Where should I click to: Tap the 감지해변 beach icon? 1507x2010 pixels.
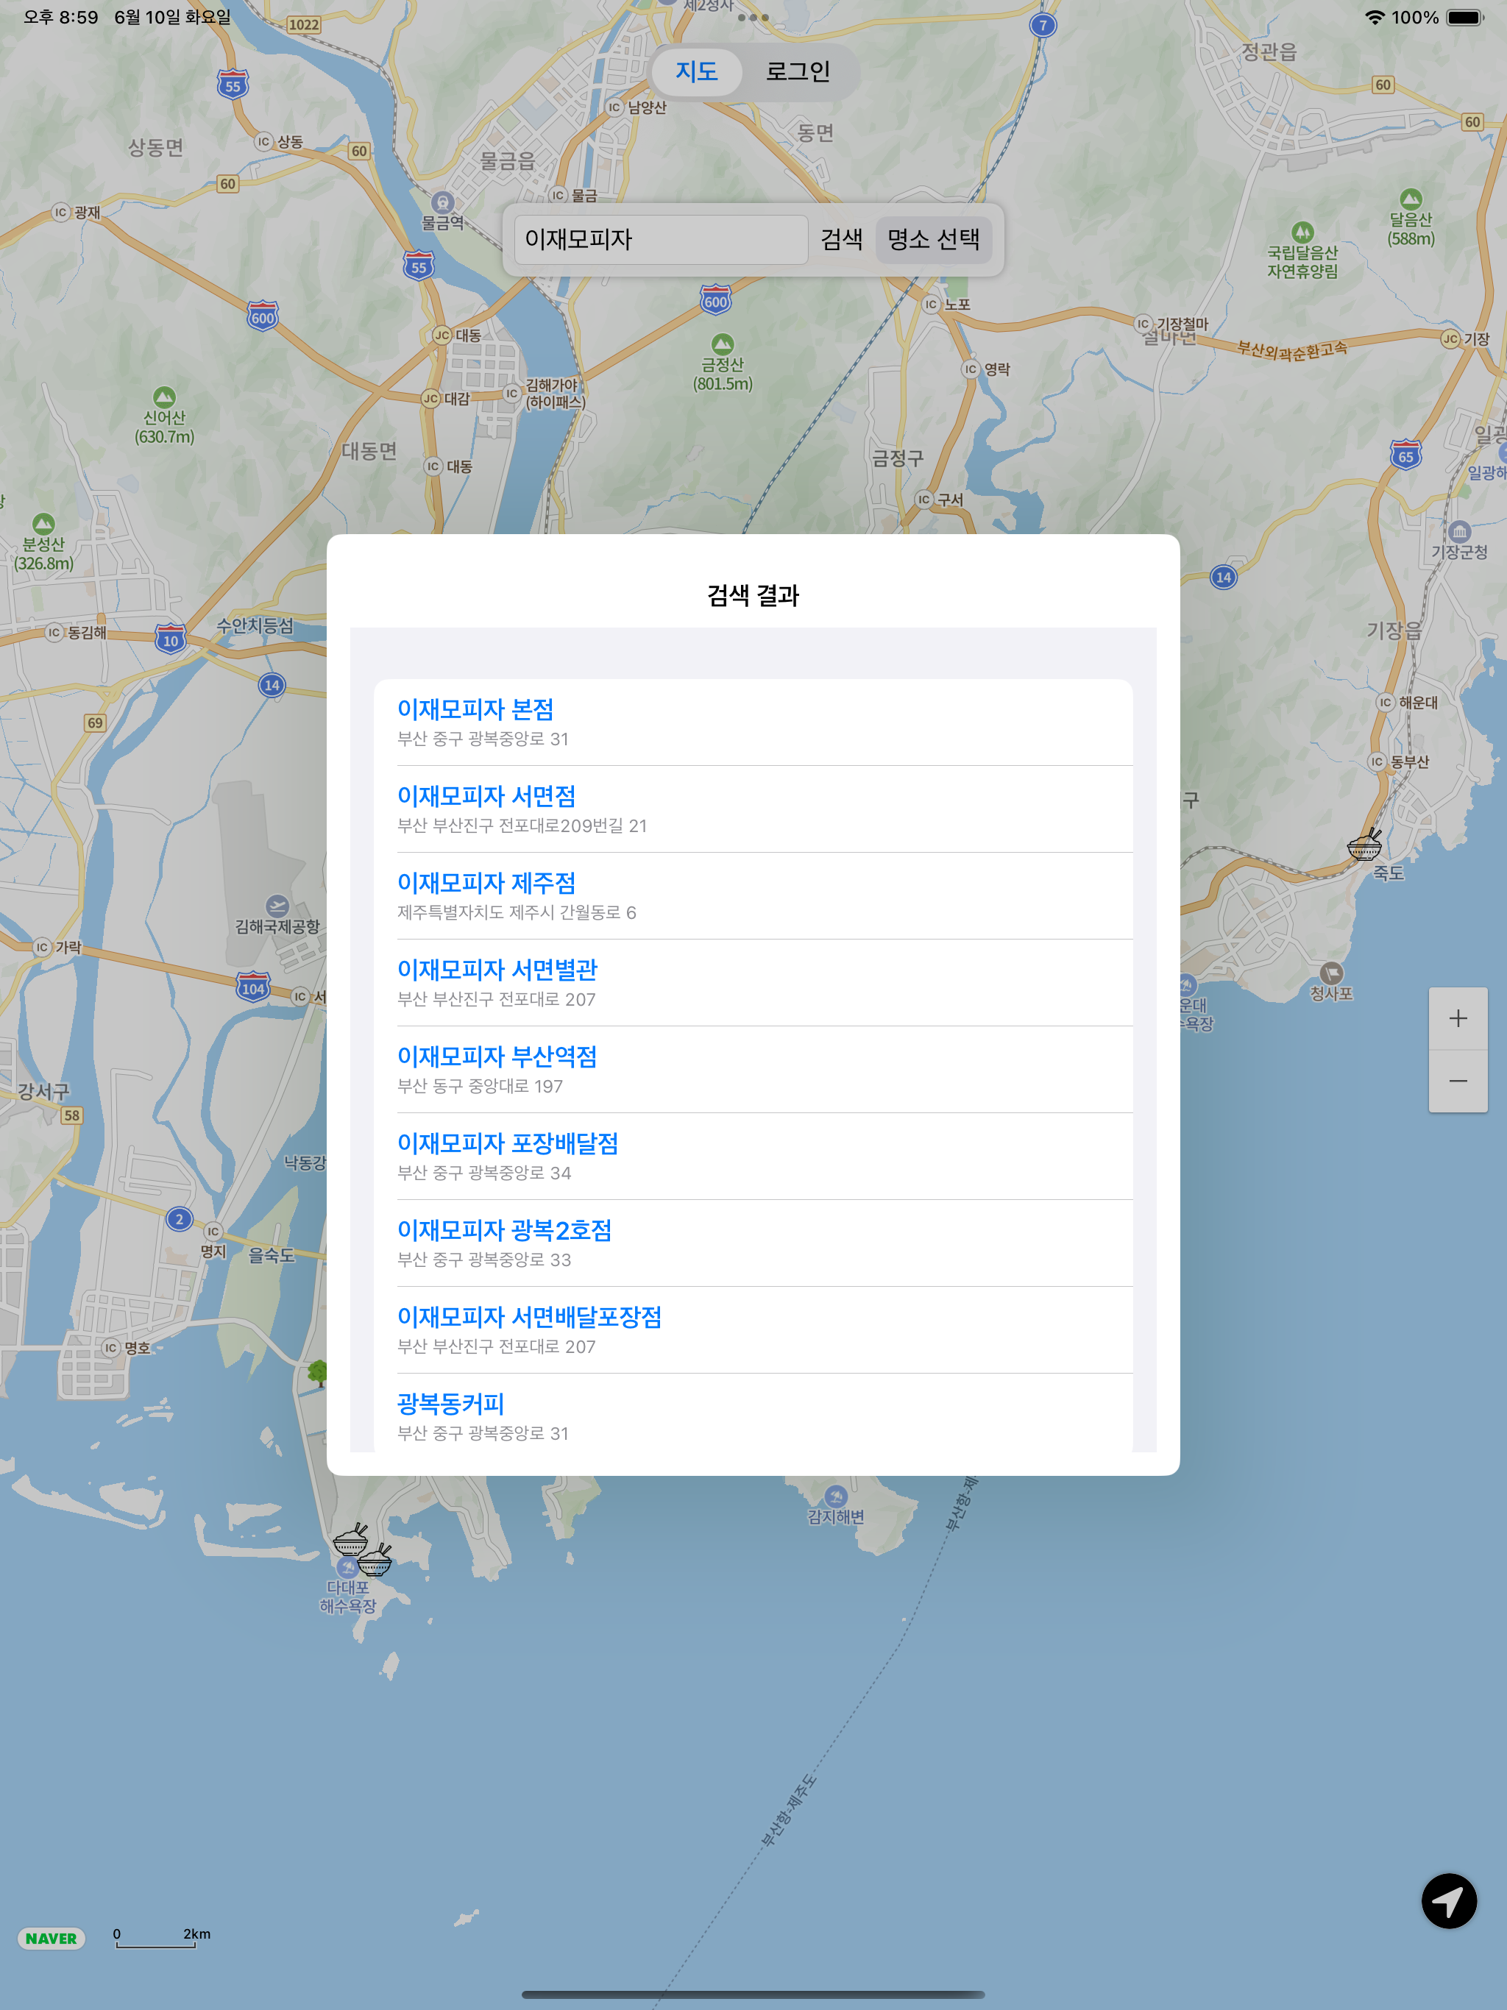[x=836, y=1496]
